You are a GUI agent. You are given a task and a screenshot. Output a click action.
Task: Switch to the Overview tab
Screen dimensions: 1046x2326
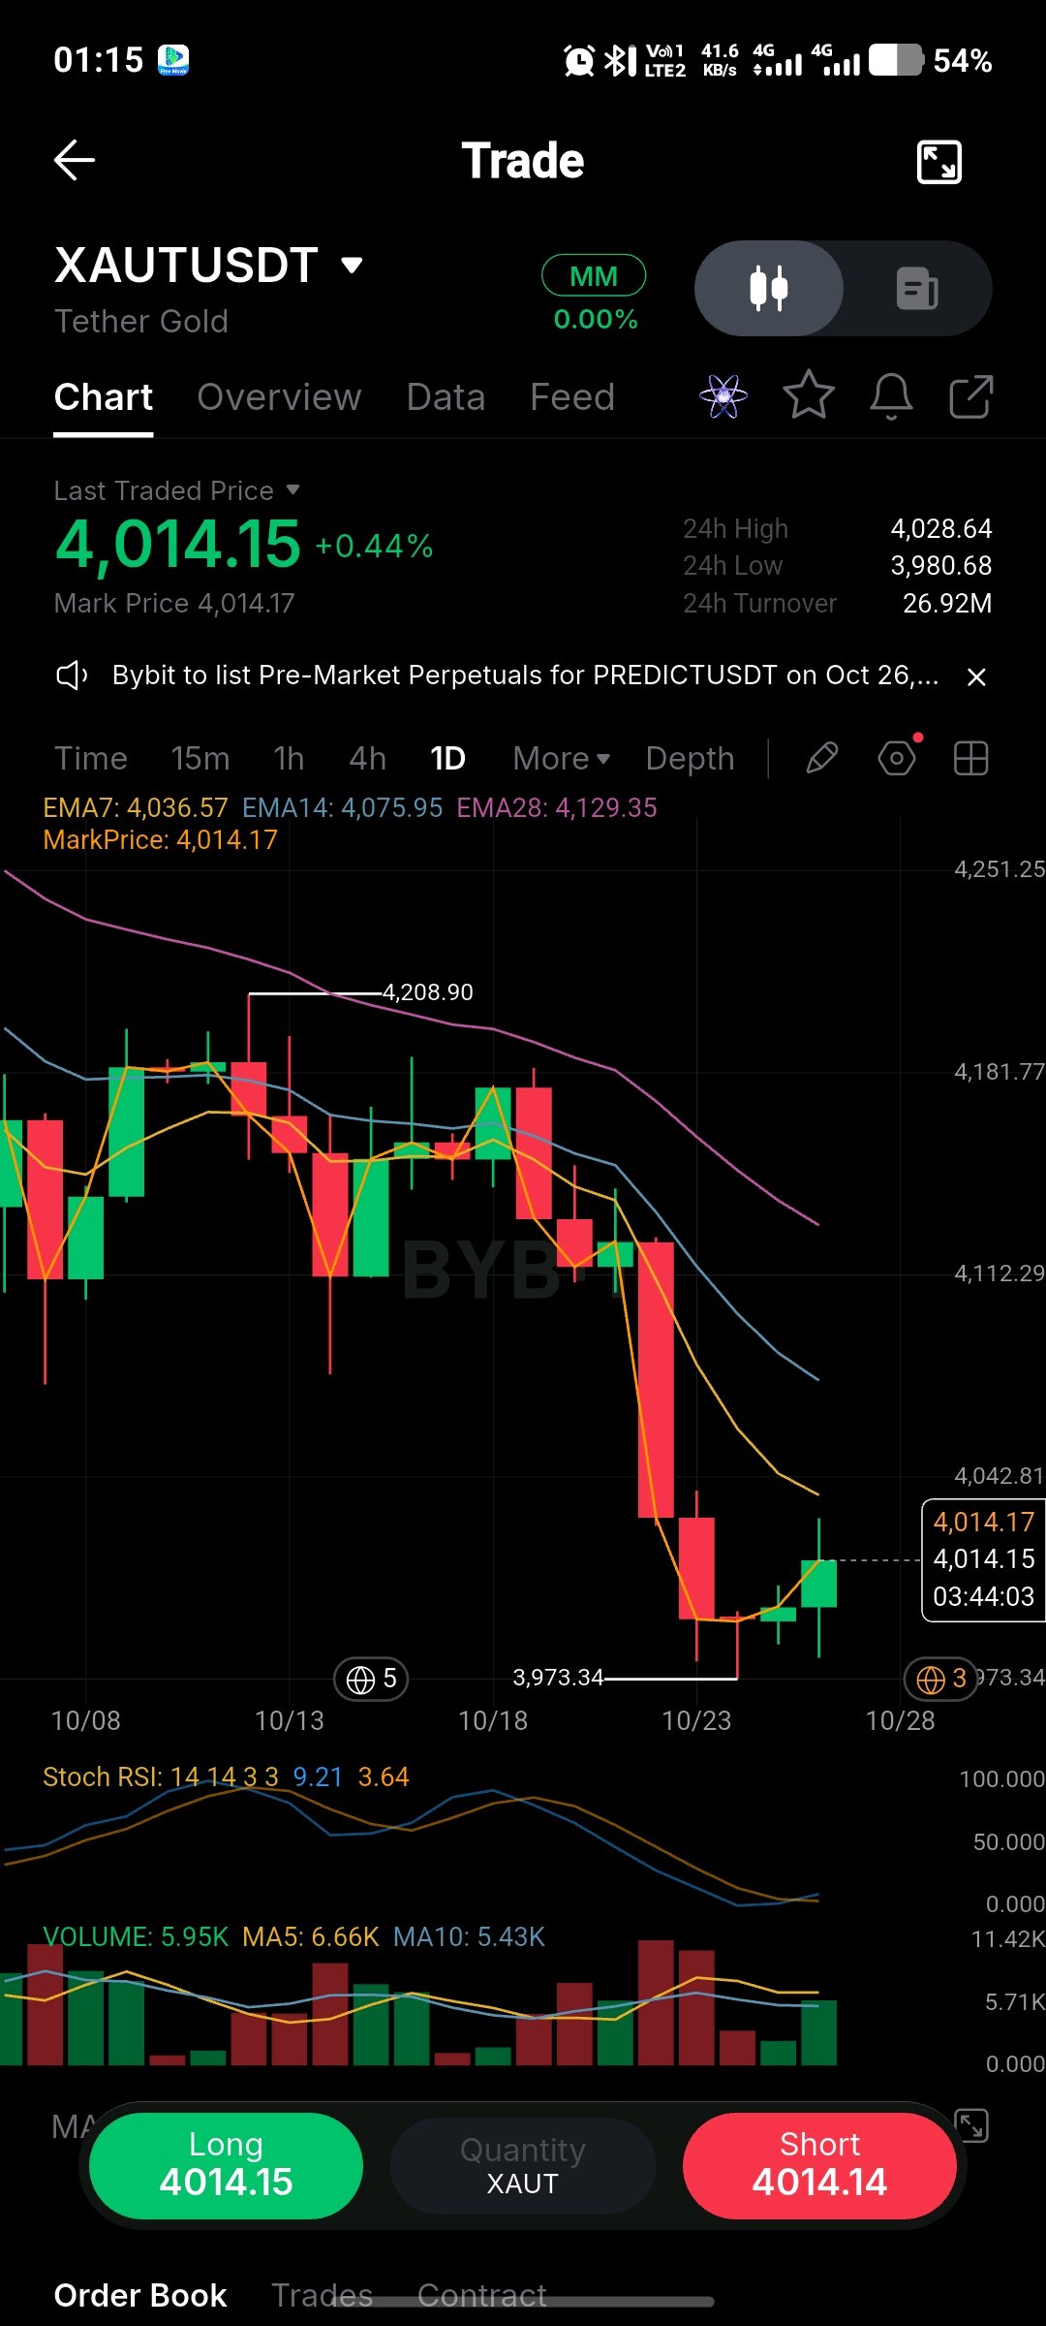point(279,396)
